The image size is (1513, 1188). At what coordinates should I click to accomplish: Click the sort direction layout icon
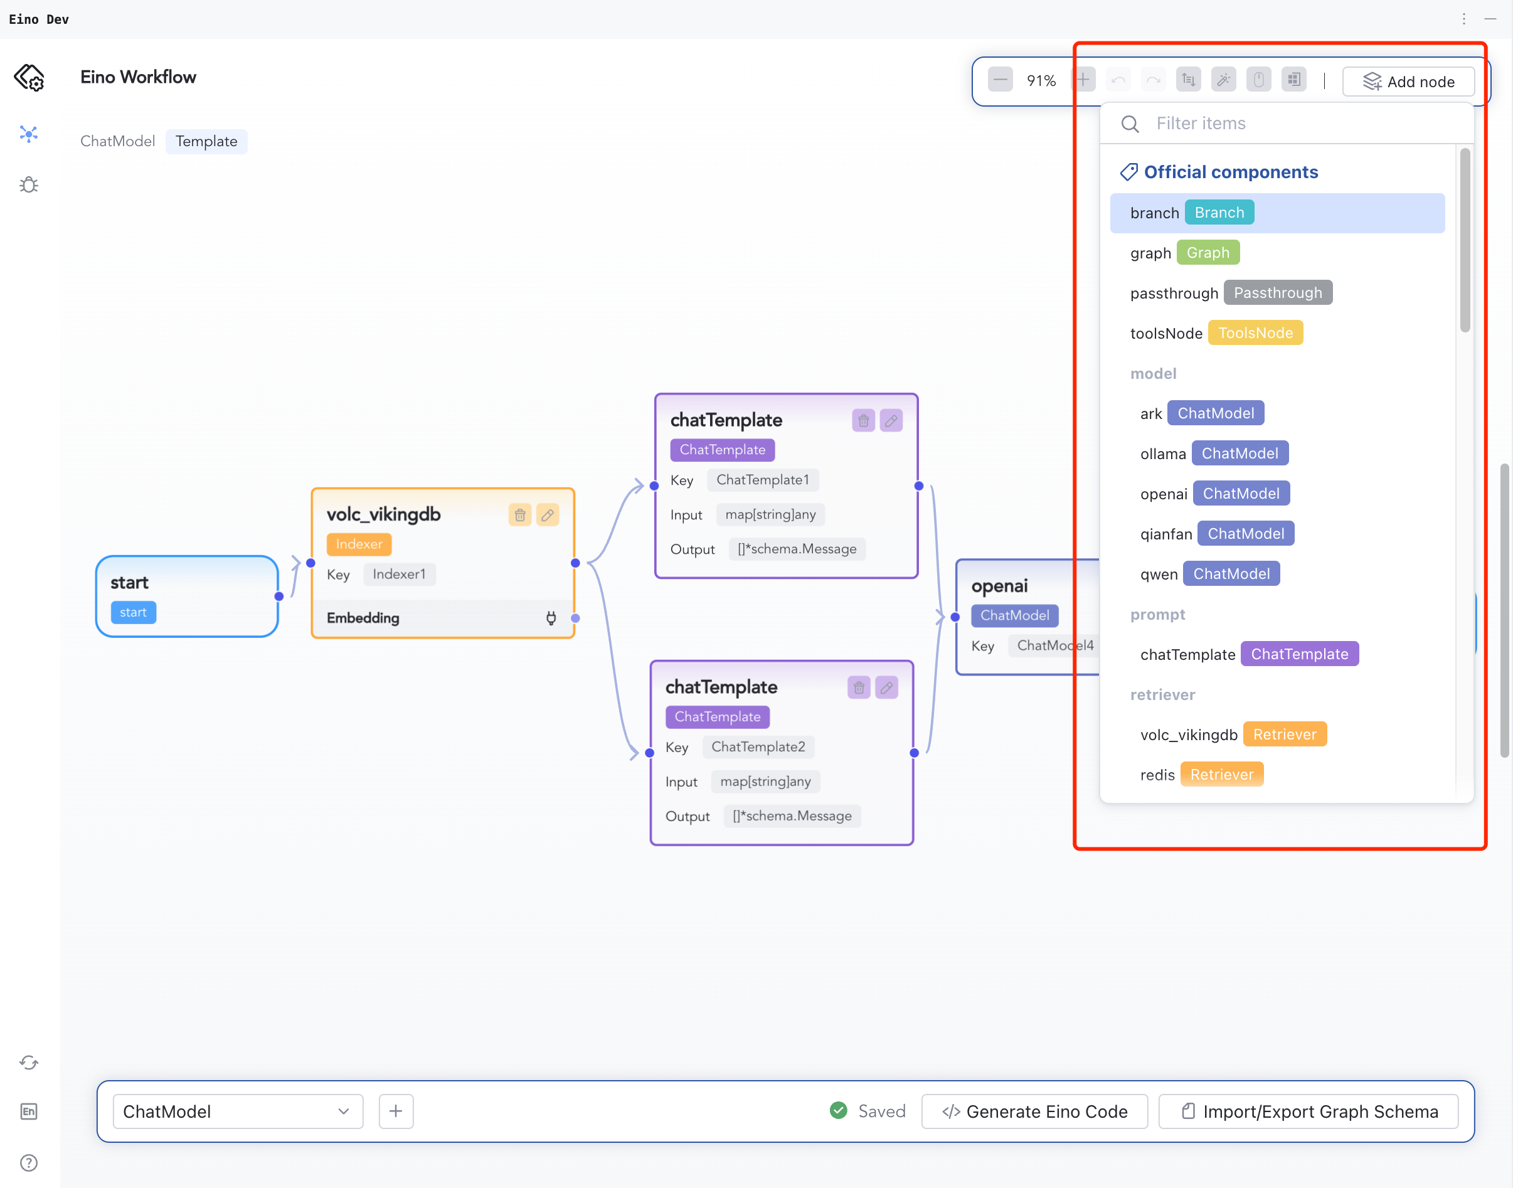point(1188,80)
